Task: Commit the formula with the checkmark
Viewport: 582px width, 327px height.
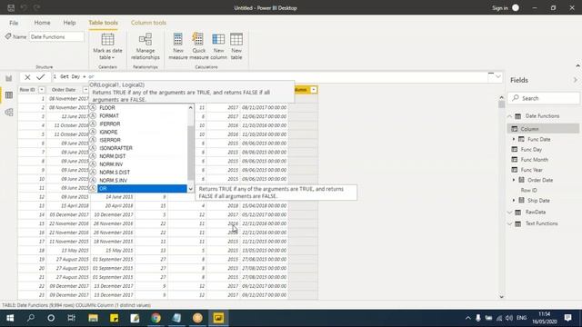Action: (40, 77)
